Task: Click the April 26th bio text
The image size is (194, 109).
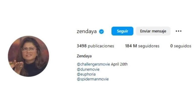Action: [119, 64]
